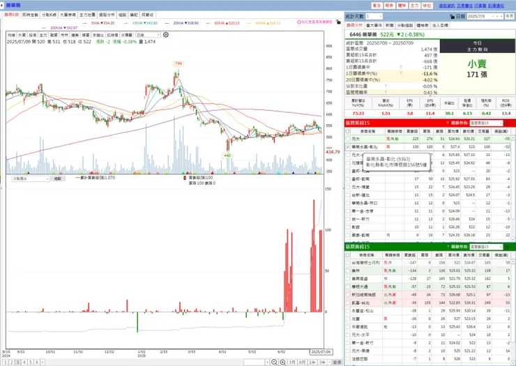Click help icon beside 區間周轉率
Image resolution: width=516 pixels, height=366 pixels.
coord(386,92)
